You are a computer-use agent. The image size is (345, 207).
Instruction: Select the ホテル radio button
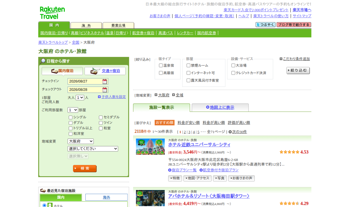click(44, 205)
